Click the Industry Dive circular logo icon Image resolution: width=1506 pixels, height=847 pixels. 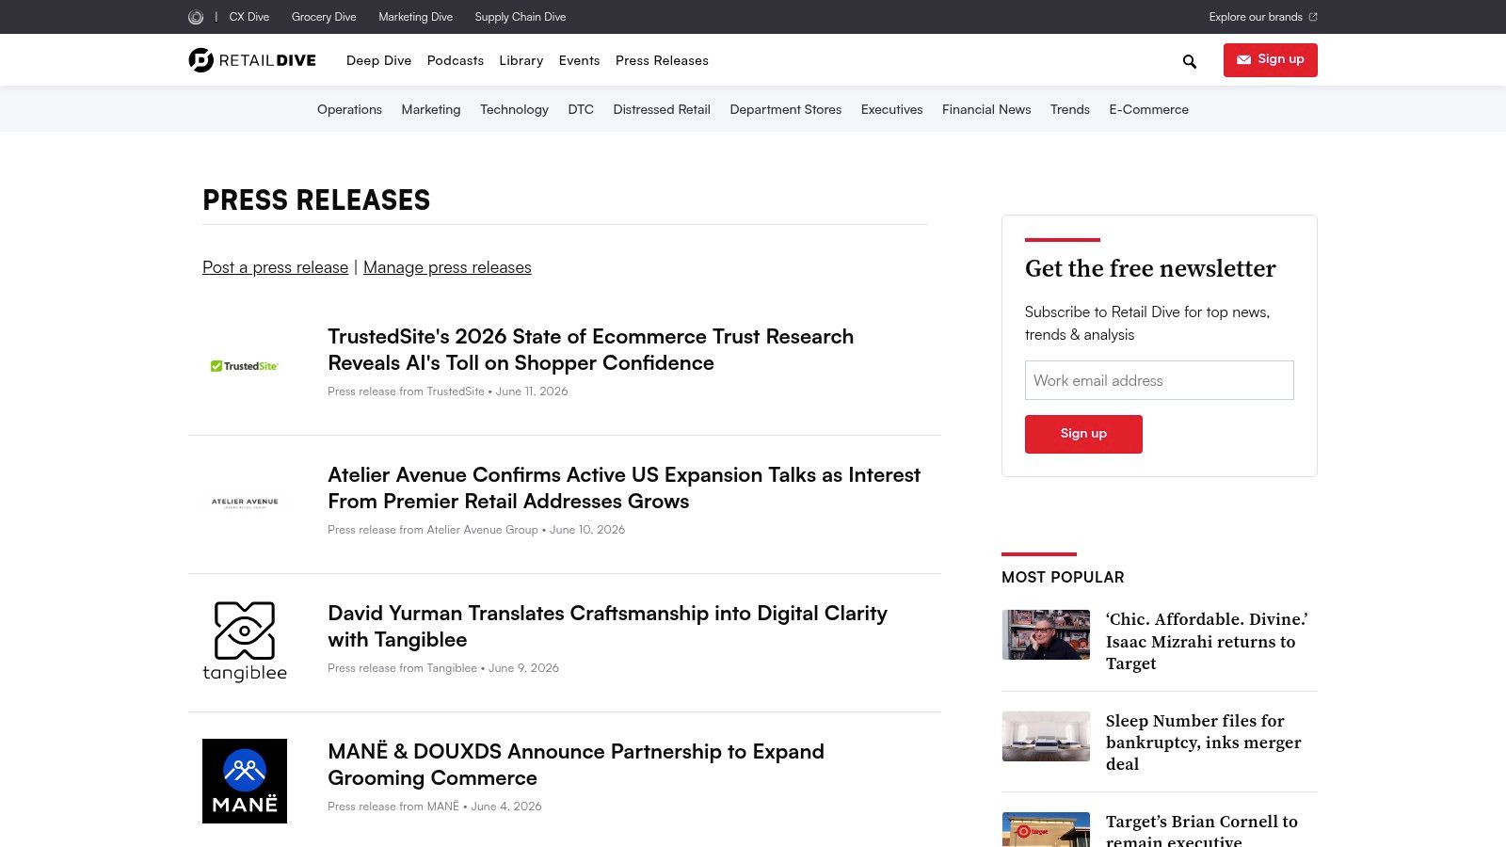tap(196, 17)
